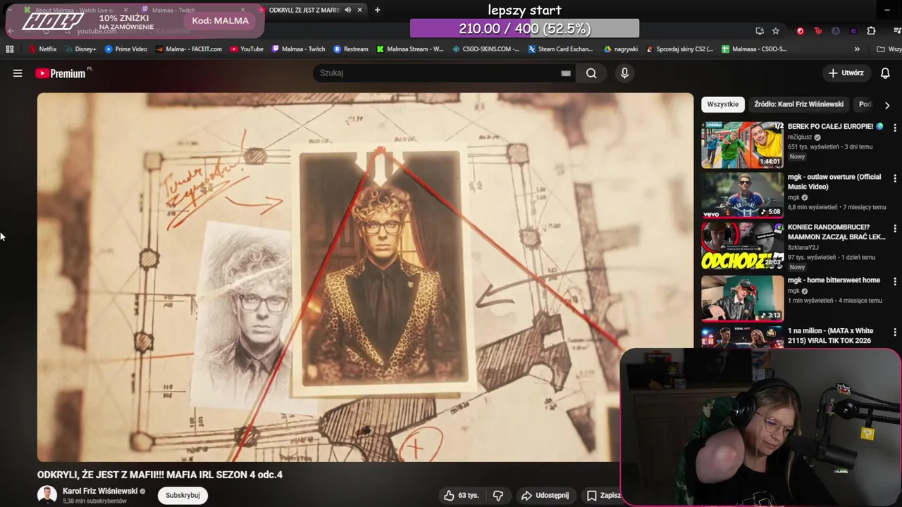Click the install app icon in address bar

759,31
